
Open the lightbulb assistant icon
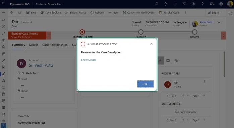(x=166, y=4)
